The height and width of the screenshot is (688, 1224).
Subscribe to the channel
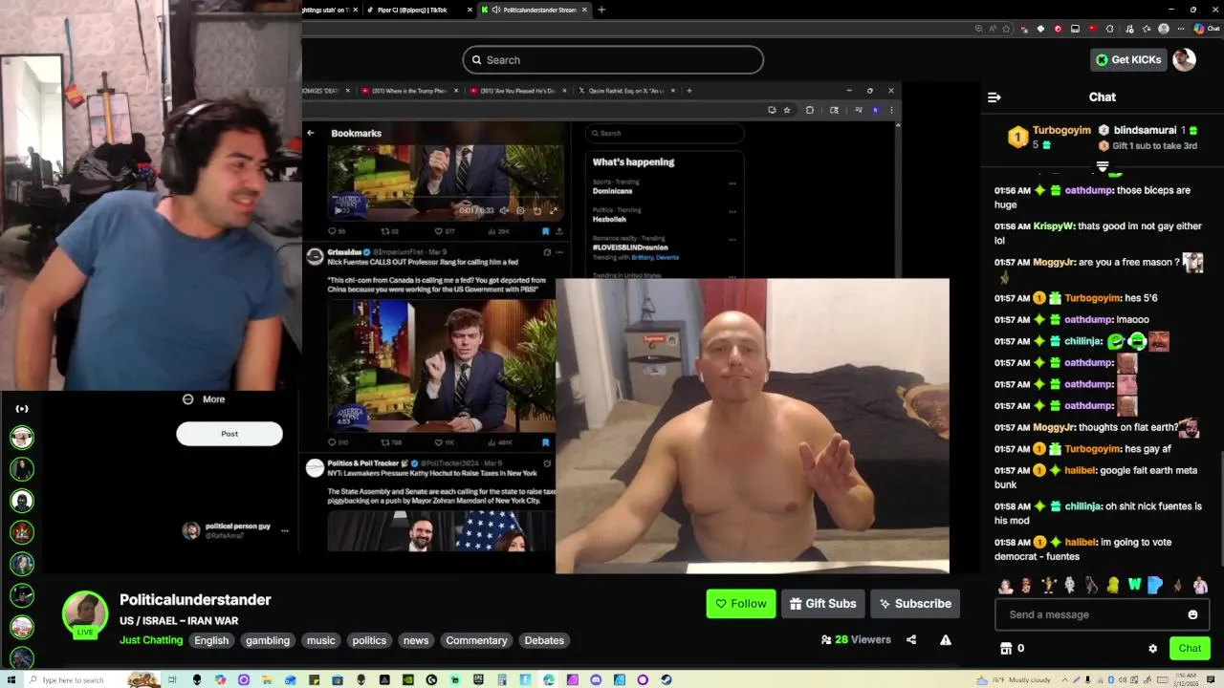click(914, 604)
